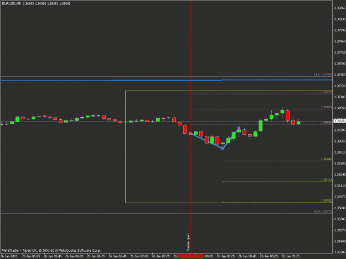Click the 1.37995 price scale value
346x259 pixels.
340,30
